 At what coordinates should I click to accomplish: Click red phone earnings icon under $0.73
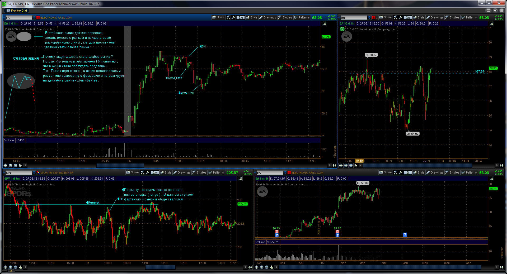pos(276,232)
